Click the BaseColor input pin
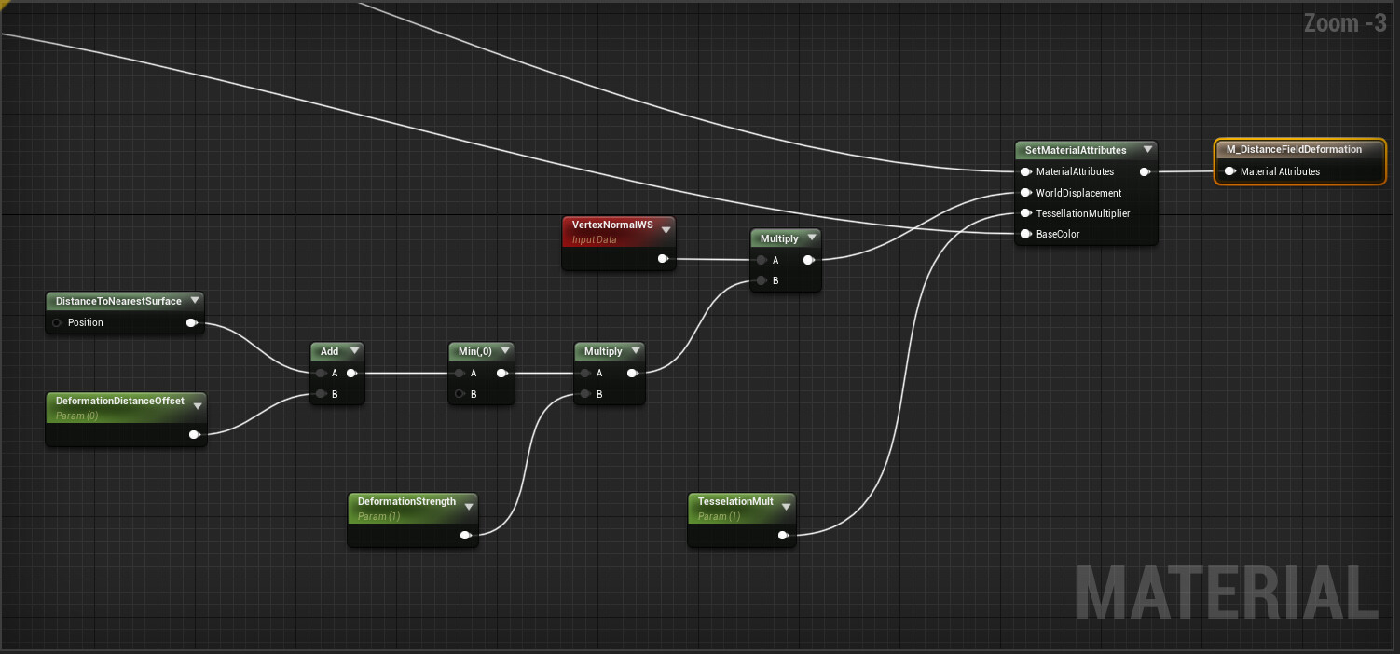This screenshot has width=1400, height=654. [1025, 234]
